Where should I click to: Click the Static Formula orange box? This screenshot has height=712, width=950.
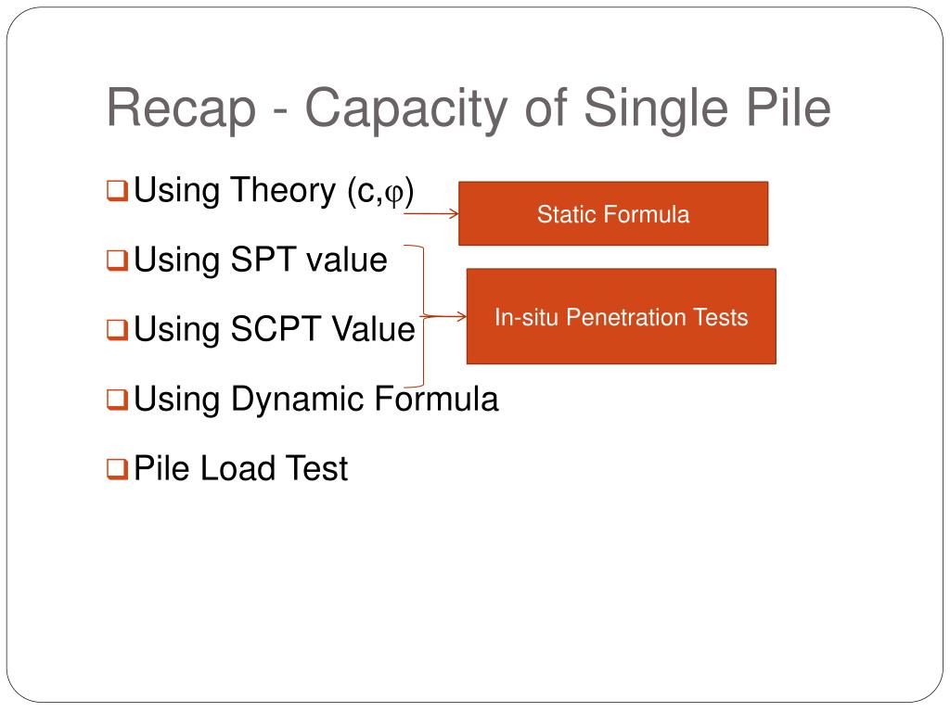tap(613, 214)
